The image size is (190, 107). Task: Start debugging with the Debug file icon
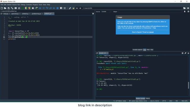[40, 8]
